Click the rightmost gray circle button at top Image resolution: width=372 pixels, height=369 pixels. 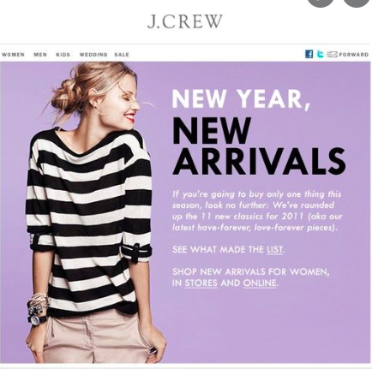pyautogui.click(x=357, y=2)
